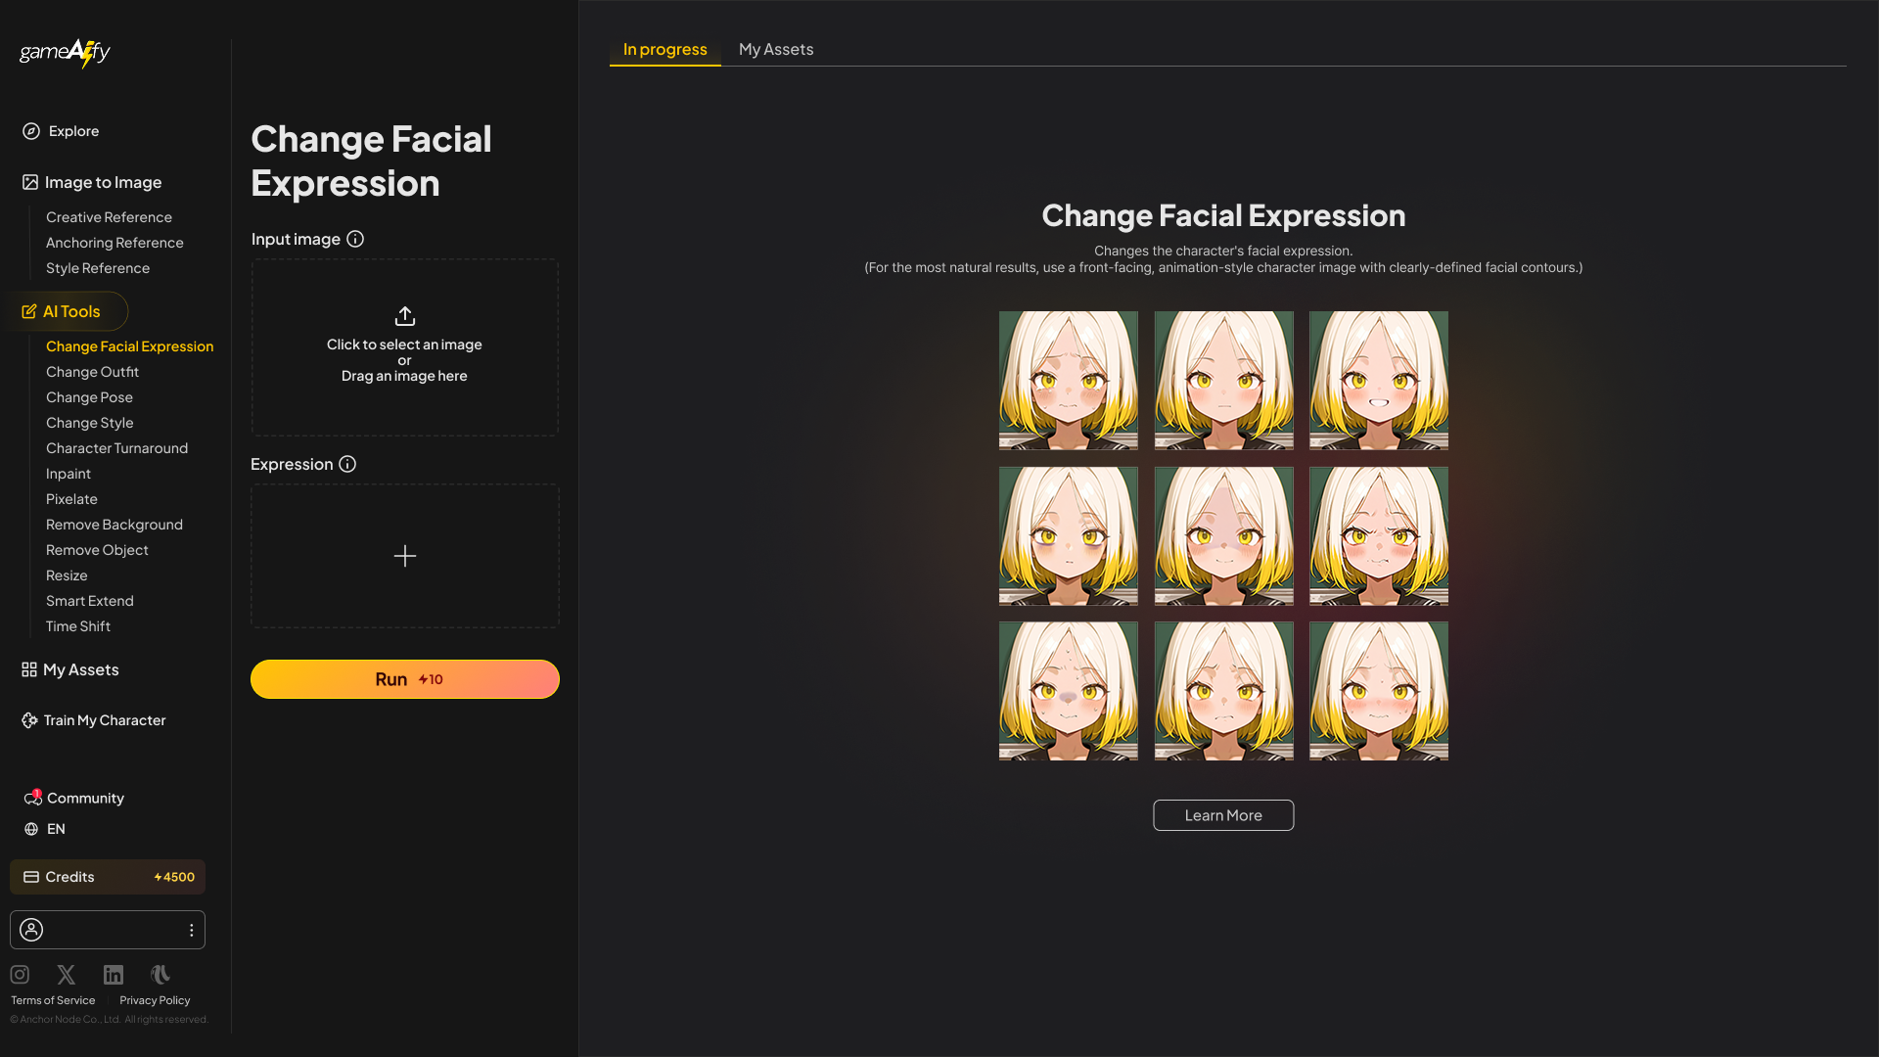Viewport: 1879px width, 1057px height.
Task: Click the plus icon in Expression box
Action: click(405, 556)
